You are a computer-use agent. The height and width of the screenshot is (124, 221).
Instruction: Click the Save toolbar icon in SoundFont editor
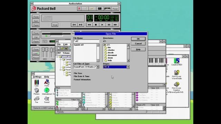tap(66, 48)
